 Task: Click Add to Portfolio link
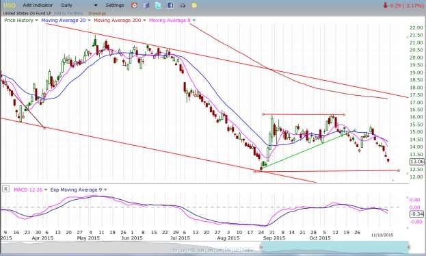pyautogui.click(x=68, y=13)
